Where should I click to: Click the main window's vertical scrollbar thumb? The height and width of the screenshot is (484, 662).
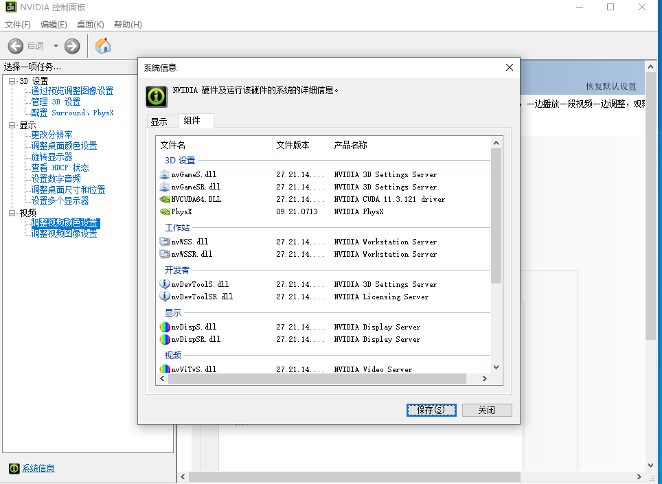(x=650, y=206)
